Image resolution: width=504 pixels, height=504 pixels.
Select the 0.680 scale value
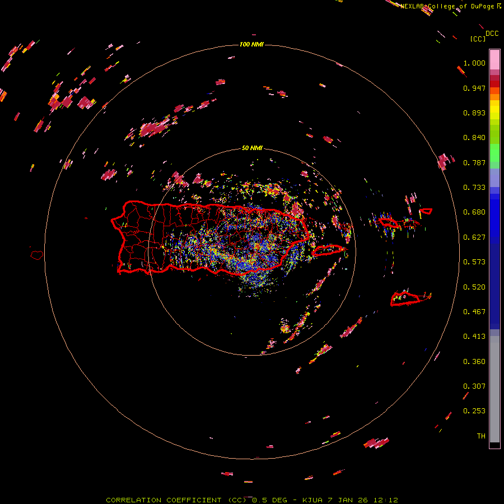[x=474, y=212]
